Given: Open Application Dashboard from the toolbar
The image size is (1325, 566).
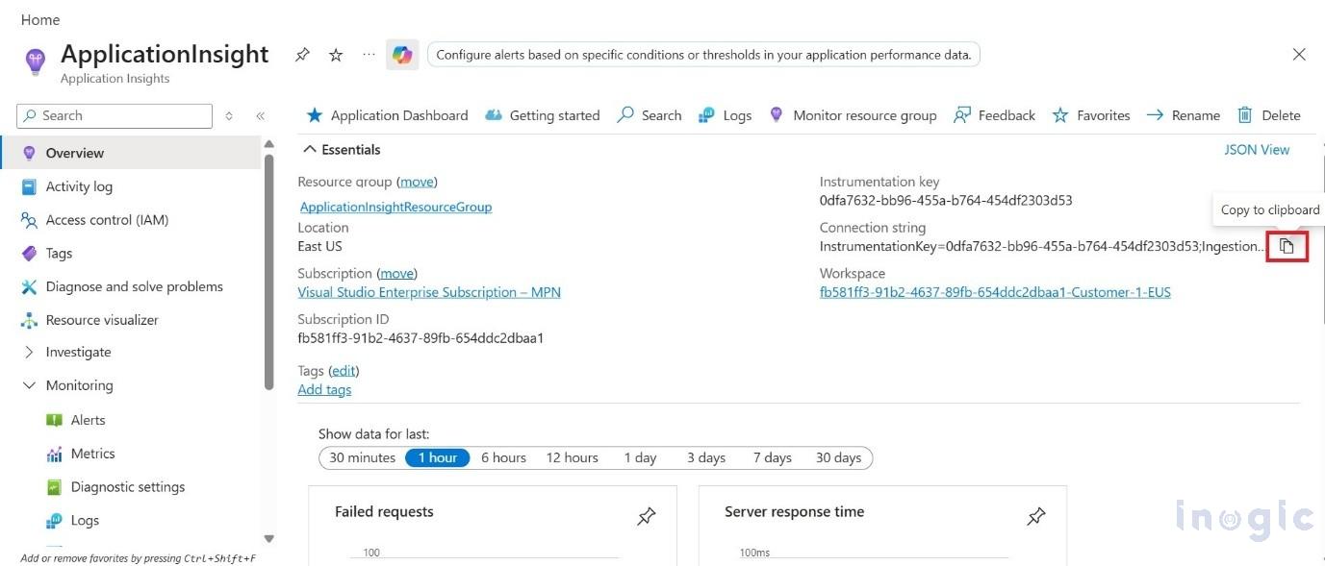Looking at the screenshot, I should (x=387, y=115).
